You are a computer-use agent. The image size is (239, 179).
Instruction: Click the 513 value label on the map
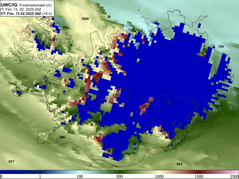tap(62, 137)
